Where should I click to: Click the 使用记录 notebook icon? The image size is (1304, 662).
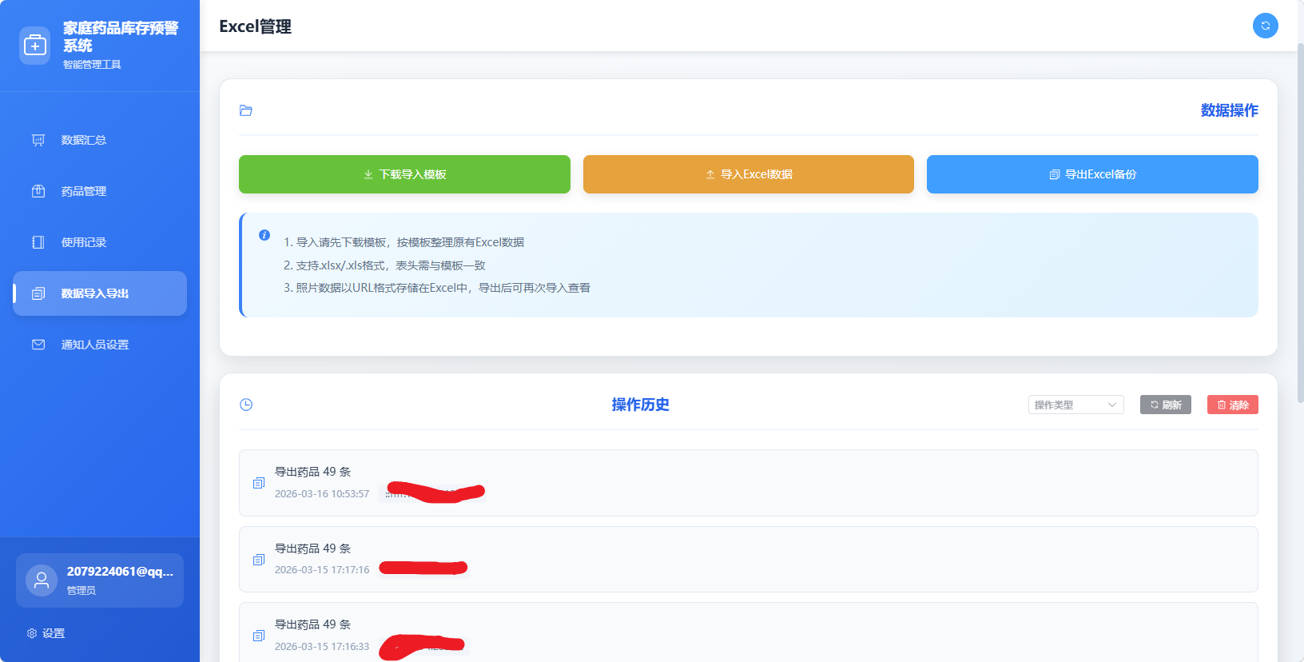pyautogui.click(x=38, y=242)
